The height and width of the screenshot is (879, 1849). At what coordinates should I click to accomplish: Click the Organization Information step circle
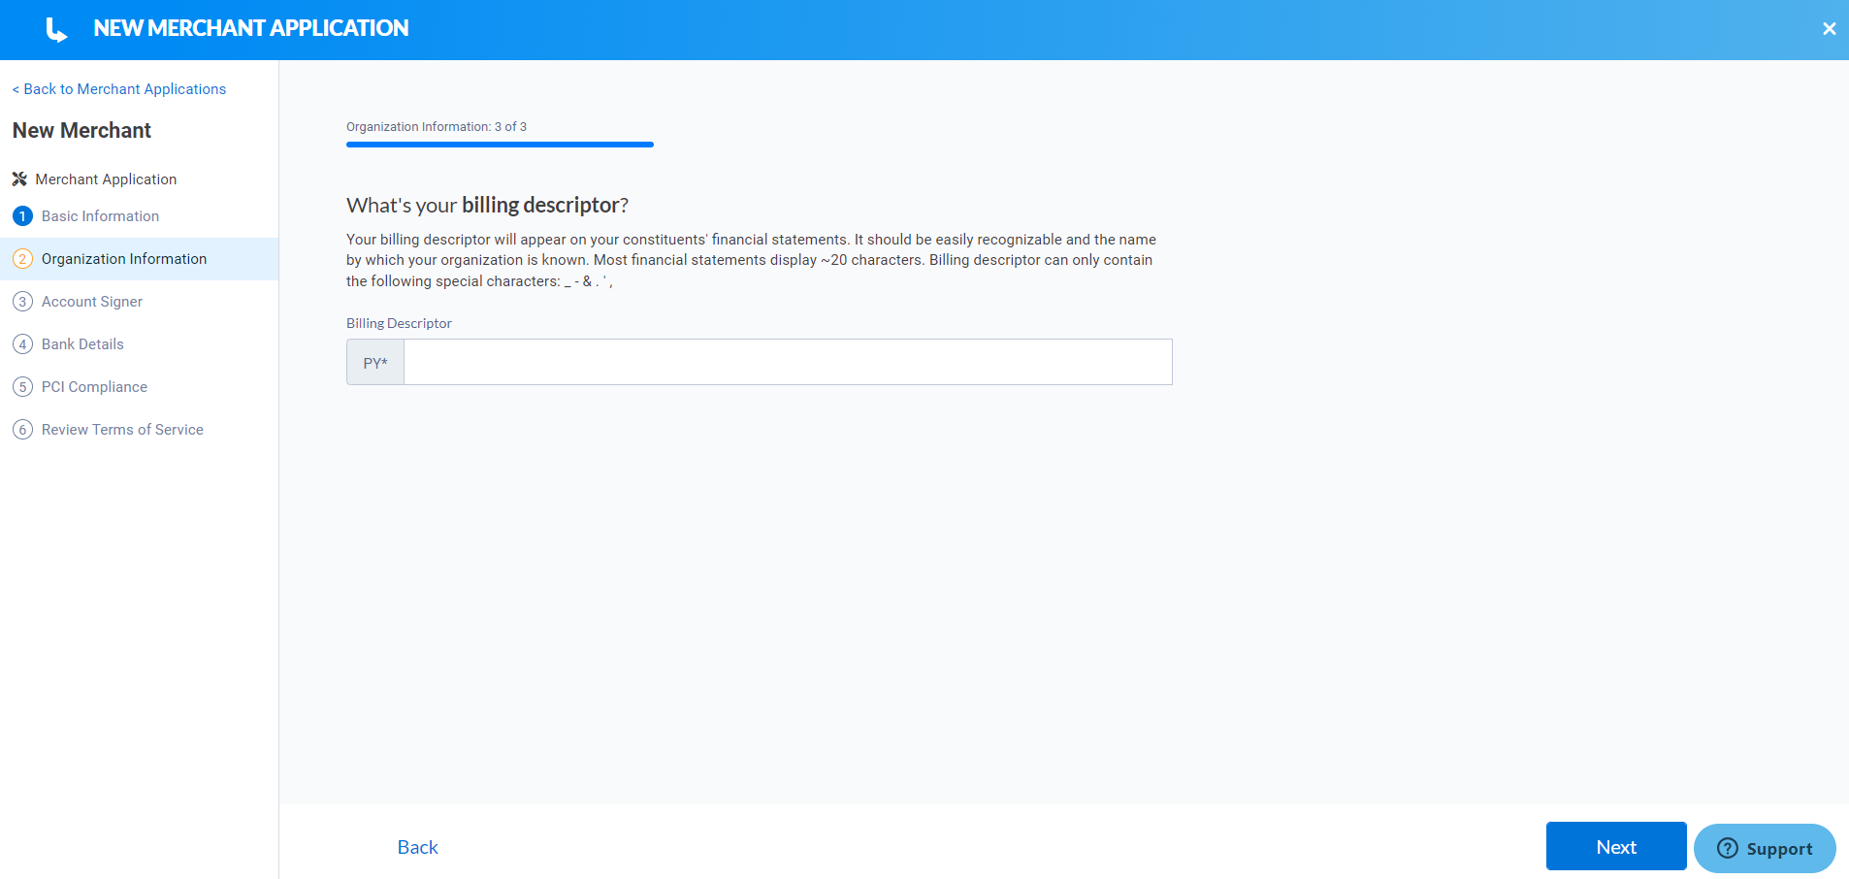click(22, 258)
